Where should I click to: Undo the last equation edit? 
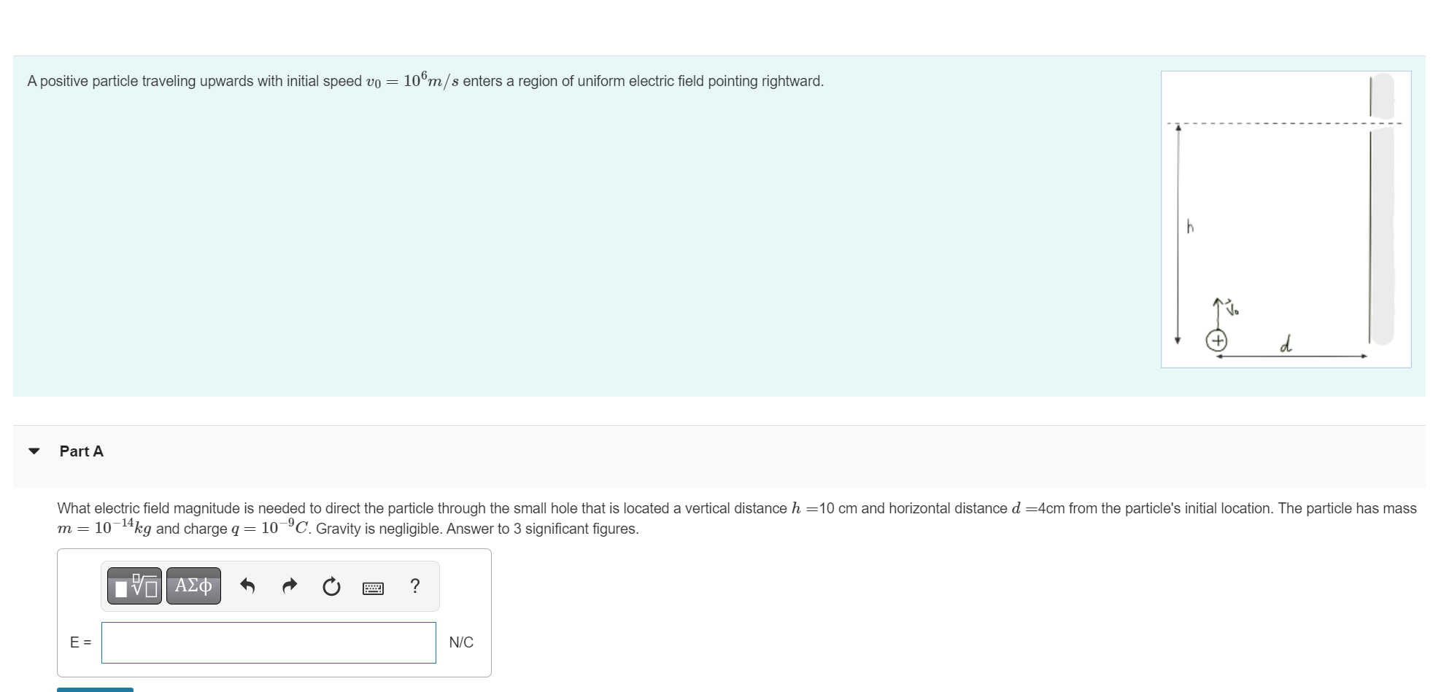(x=247, y=586)
